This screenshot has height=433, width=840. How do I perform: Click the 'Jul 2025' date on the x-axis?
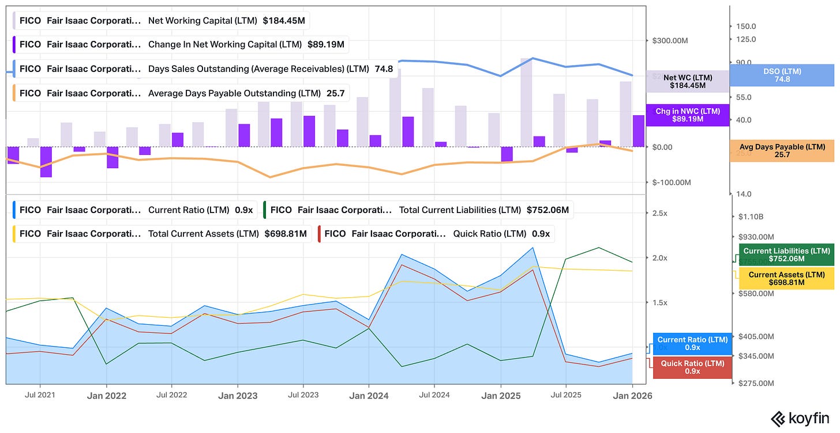[x=566, y=395]
